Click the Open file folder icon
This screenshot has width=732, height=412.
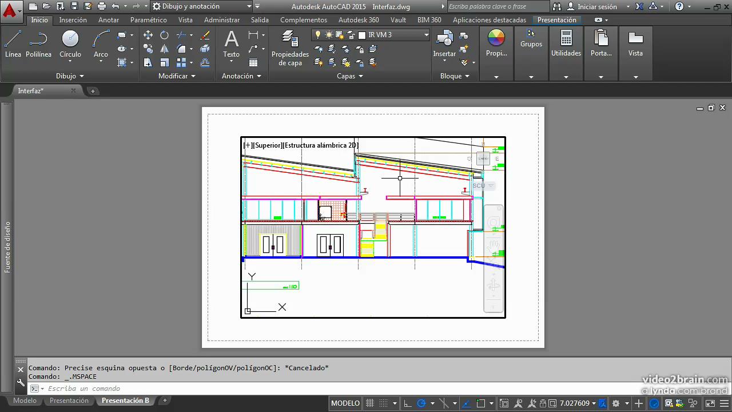(47, 6)
